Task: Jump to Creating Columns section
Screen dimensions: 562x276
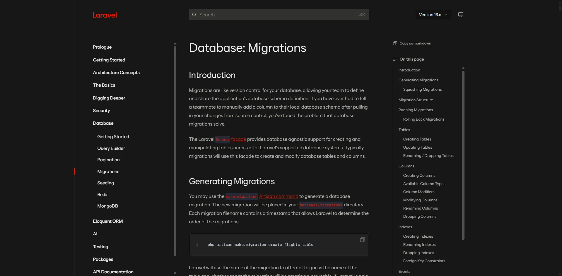Action: click(419, 176)
